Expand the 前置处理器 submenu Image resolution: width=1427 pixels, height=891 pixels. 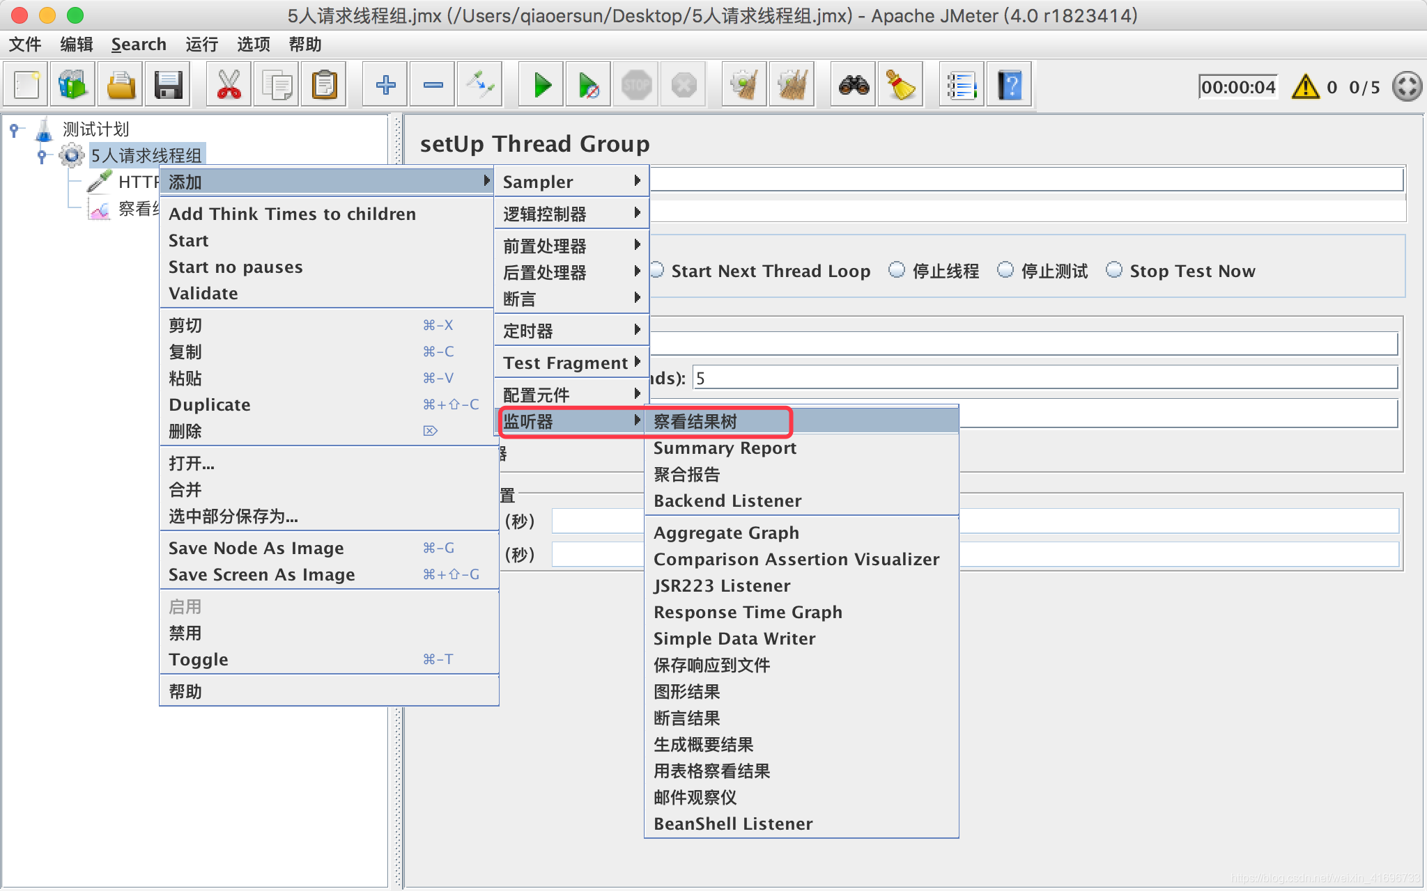[571, 246]
